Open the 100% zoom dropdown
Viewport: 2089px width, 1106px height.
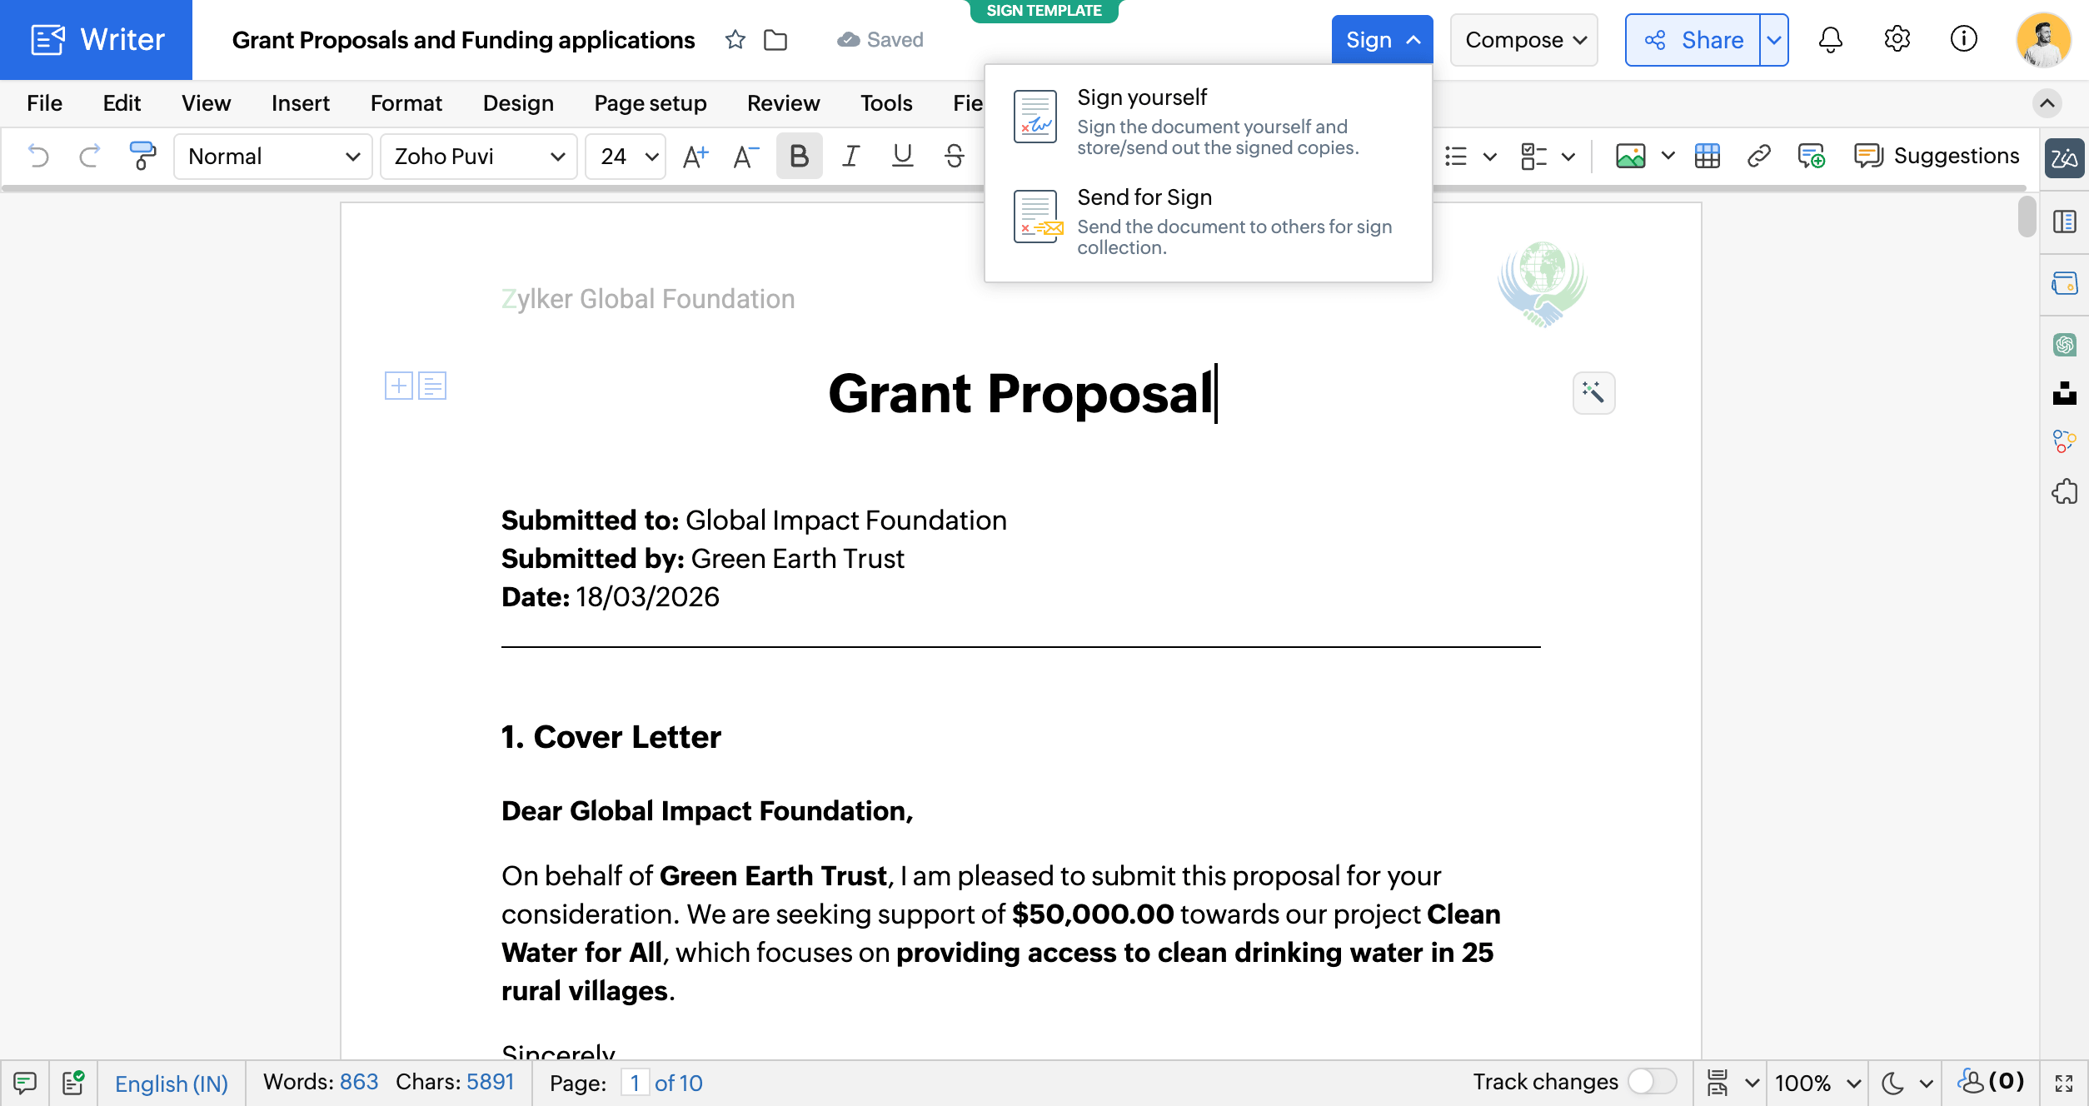[1817, 1083]
